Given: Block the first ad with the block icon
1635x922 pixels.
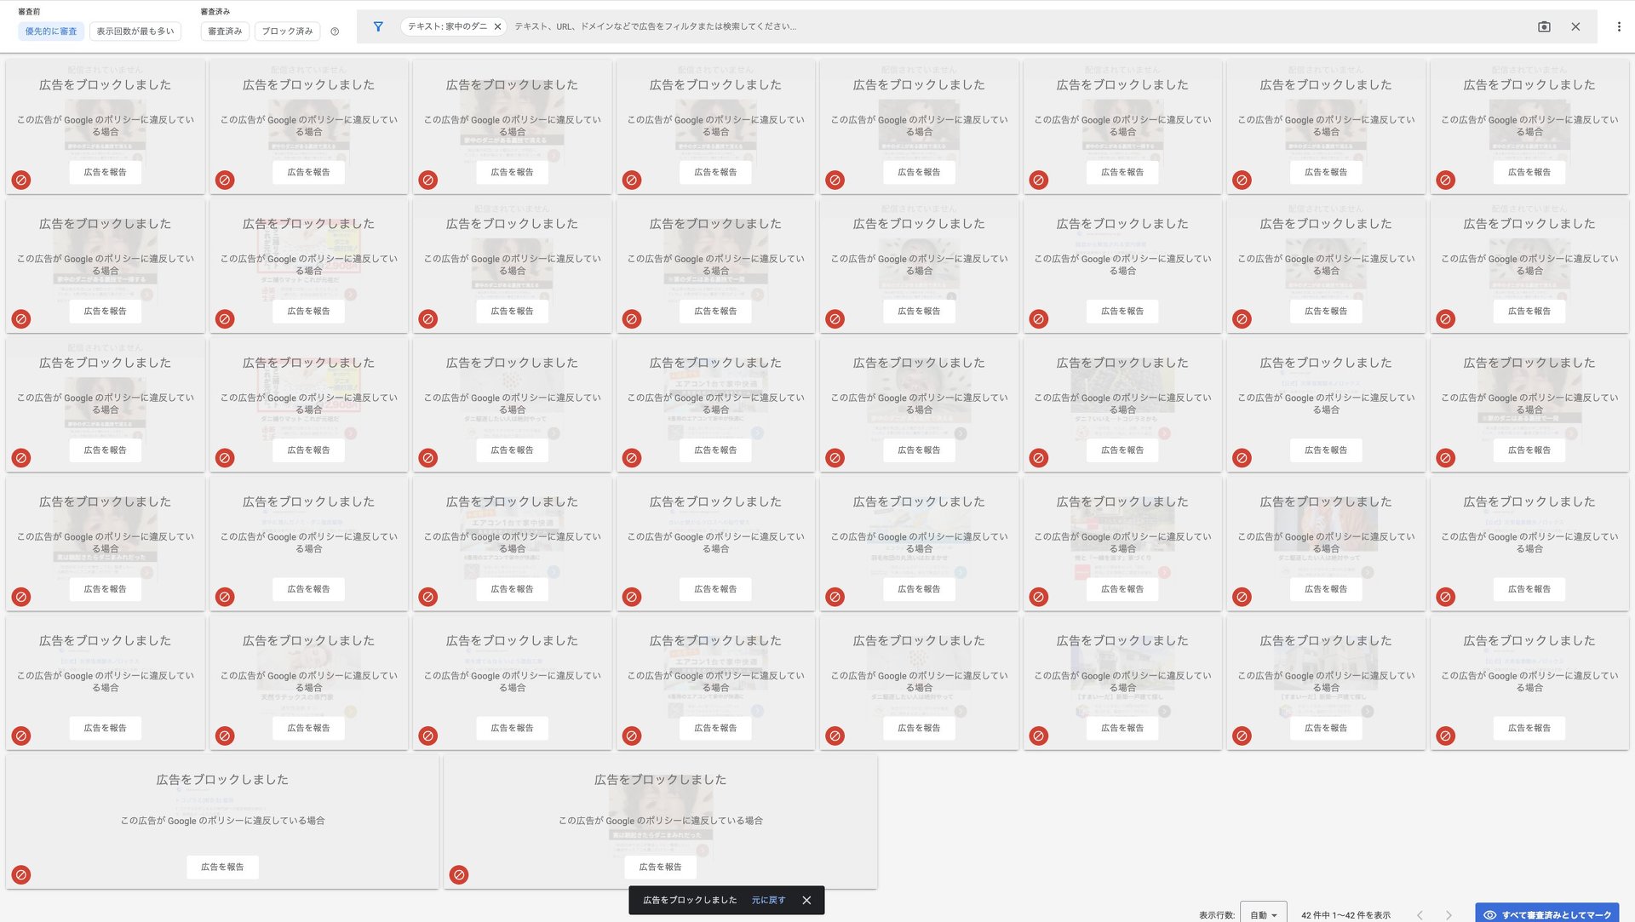Looking at the screenshot, I should coord(20,180).
